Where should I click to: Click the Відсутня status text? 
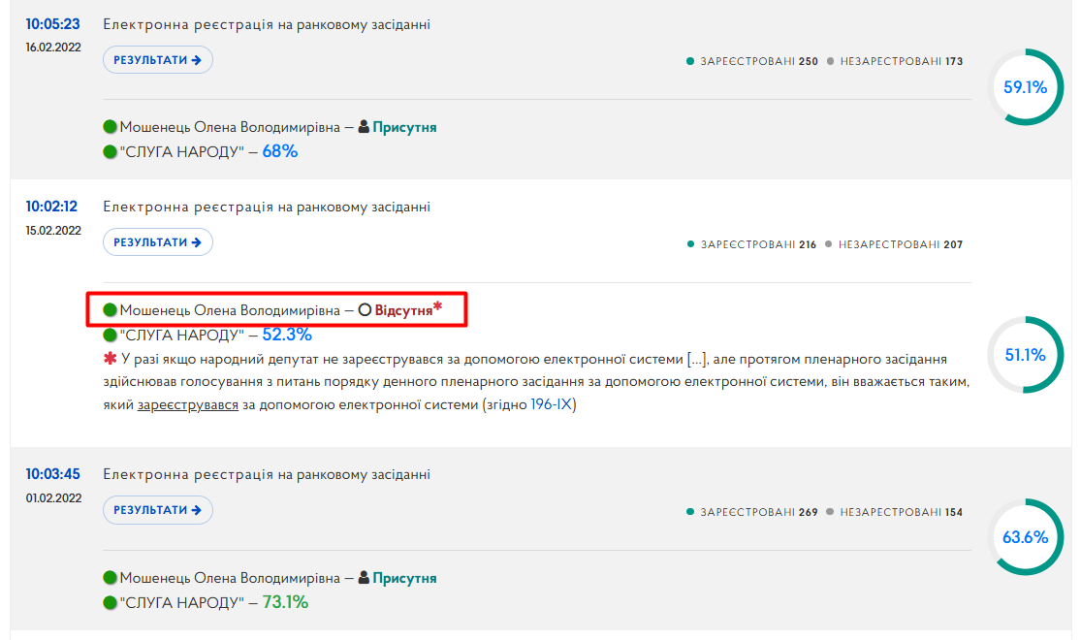point(403,310)
